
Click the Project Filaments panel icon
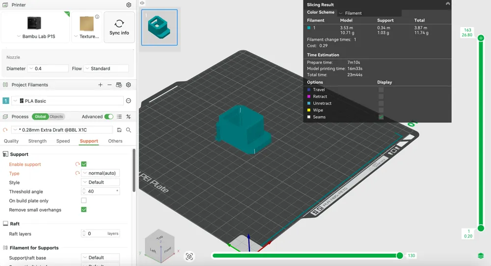[5, 85]
